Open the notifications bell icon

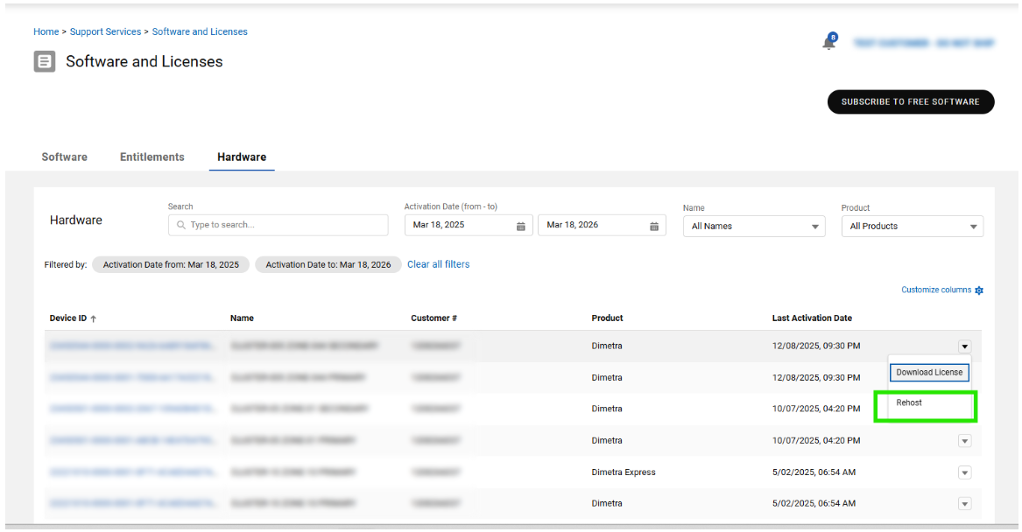(x=829, y=42)
